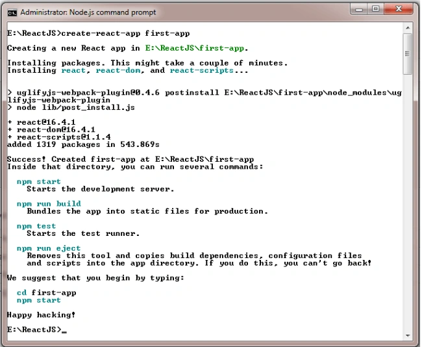Click 'Success! Created first-app' line

tap(130, 159)
